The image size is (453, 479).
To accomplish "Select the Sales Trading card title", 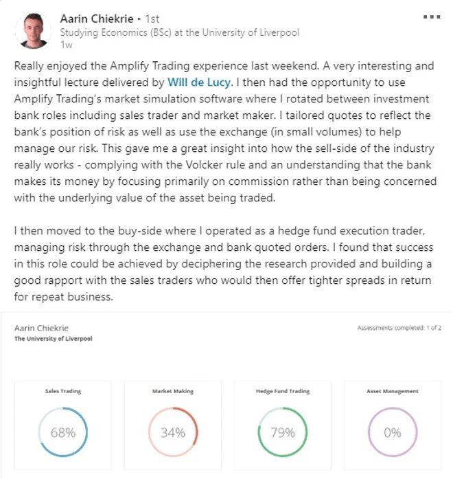I will pos(63,391).
